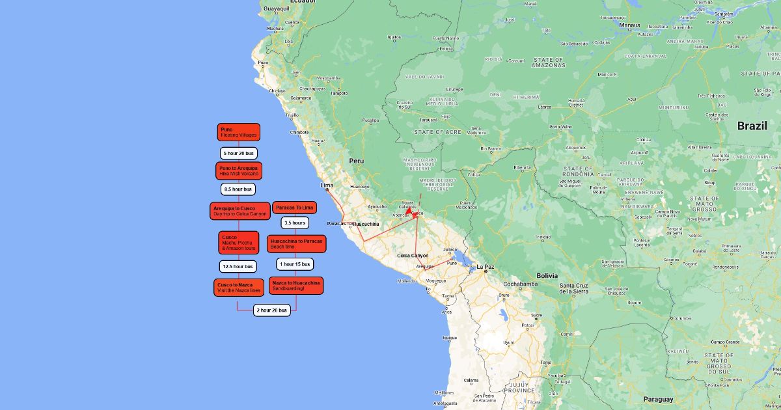Click the Lima city label on the map
Viewport: 781px width, 410px height.
(327, 185)
